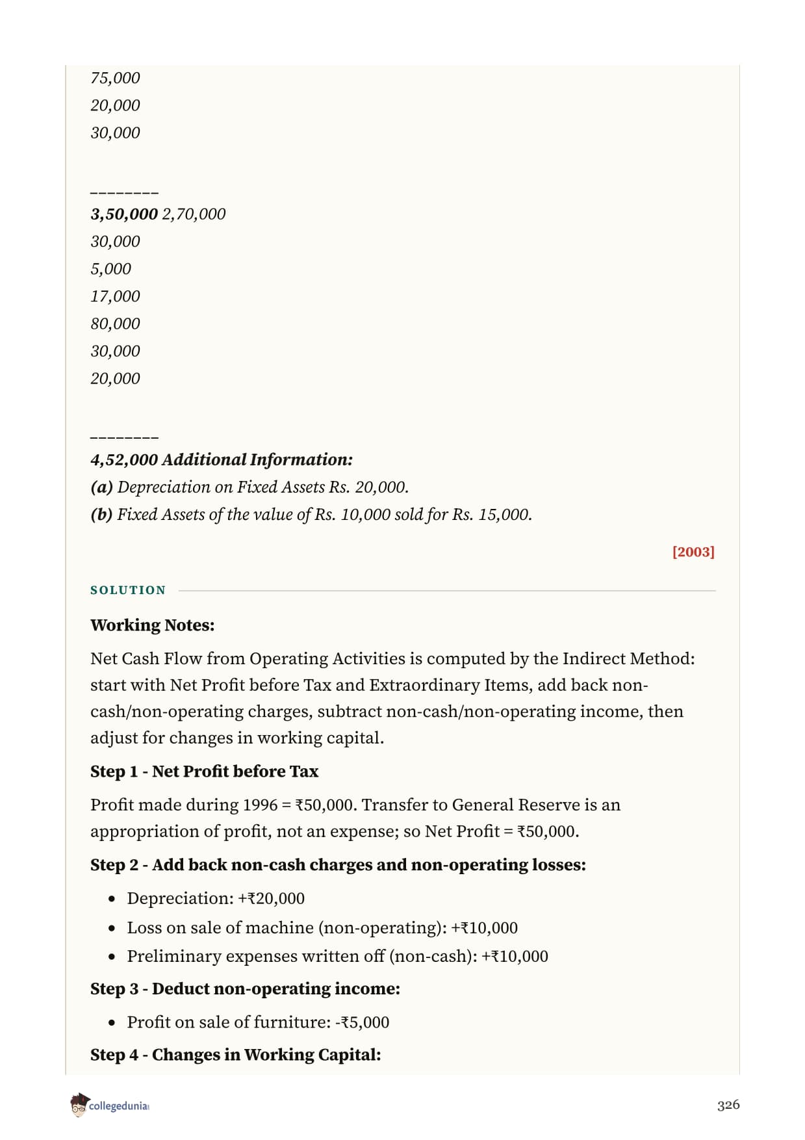Click the Additional Information label
This screenshot has width=805, height=1140.
[257, 460]
